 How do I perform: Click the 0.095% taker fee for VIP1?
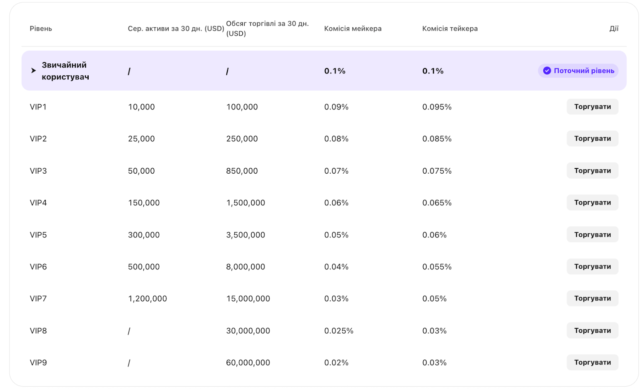tap(437, 107)
